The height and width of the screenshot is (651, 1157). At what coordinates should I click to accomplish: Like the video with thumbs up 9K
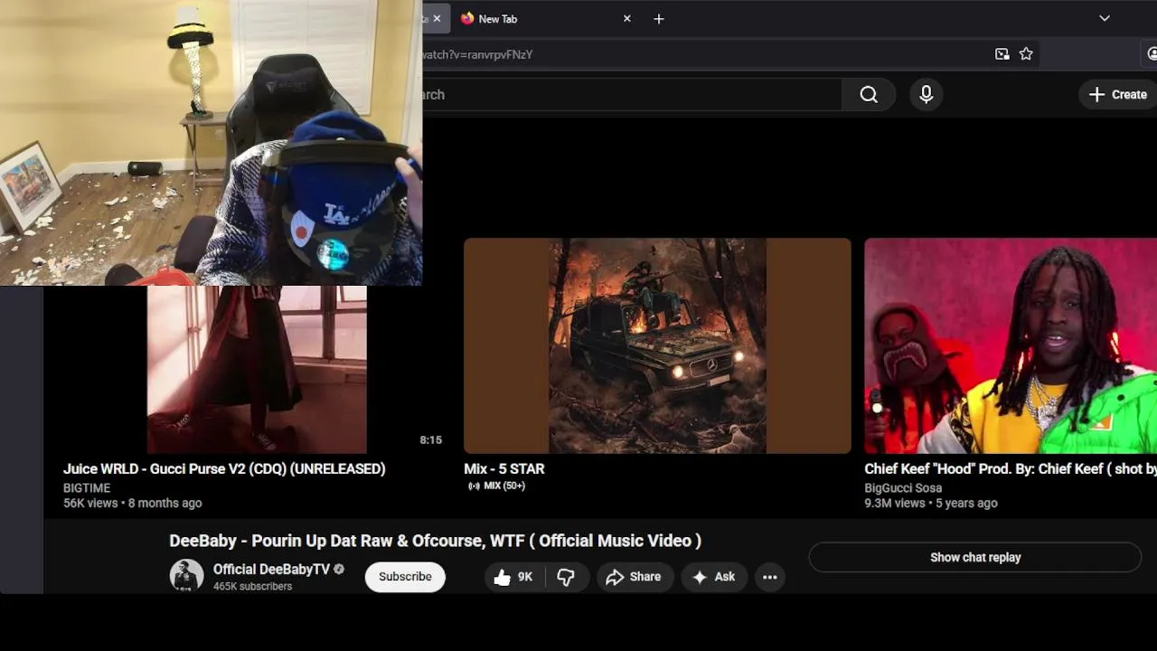point(513,577)
